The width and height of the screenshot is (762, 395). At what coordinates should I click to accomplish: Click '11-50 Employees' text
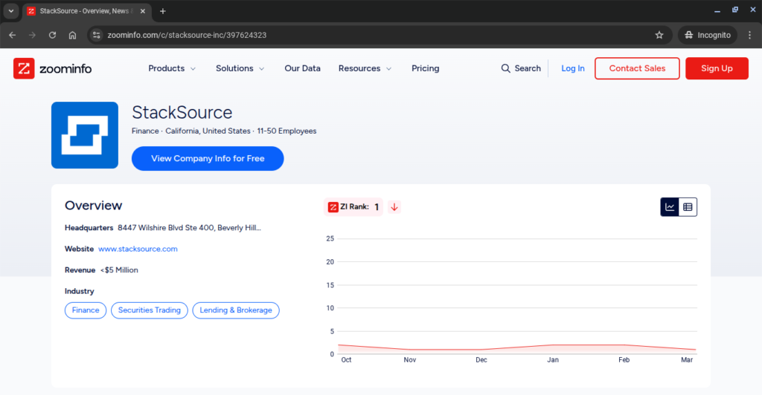pos(286,131)
